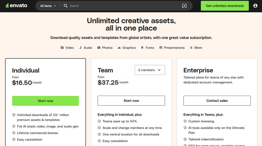Screen dimensions: 262x146
Task: Click checkmark beside One central location
Action: [x=99, y=134]
